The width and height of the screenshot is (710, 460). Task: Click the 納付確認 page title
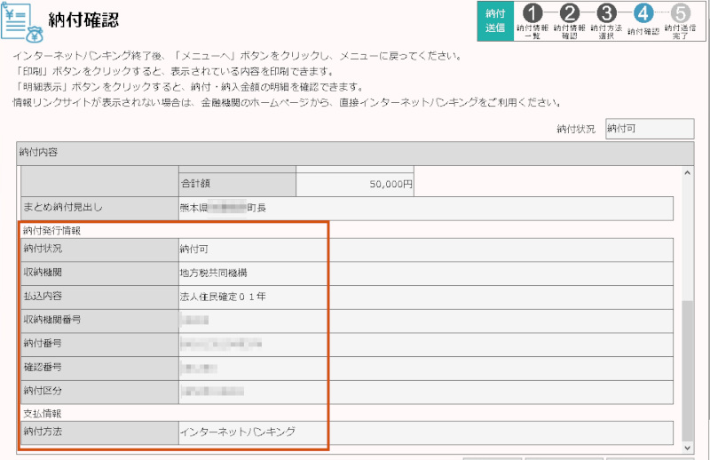pyautogui.click(x=83, y=20)
